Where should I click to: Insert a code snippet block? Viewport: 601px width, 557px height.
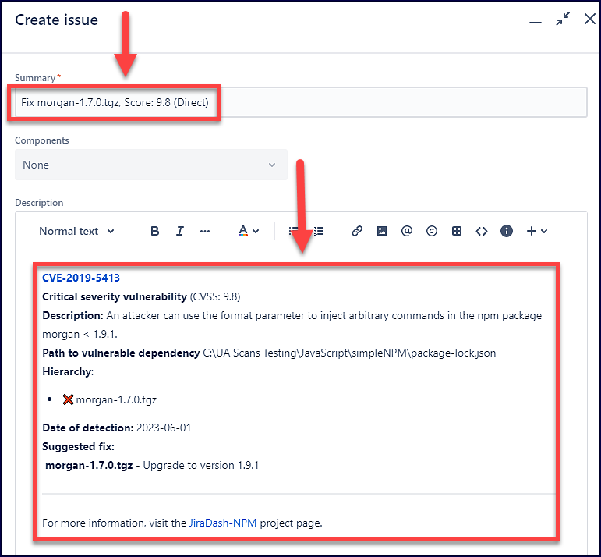482,231
